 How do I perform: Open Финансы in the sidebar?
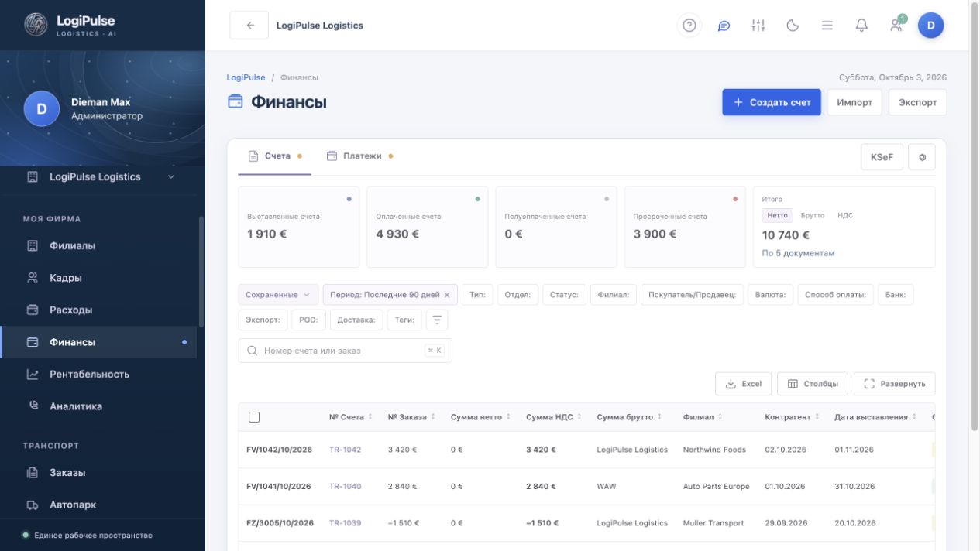click(98, 342)
